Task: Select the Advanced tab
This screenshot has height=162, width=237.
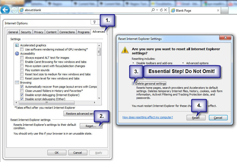Action: 99,32
